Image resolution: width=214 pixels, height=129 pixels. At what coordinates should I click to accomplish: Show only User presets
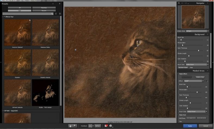(19, 11)
